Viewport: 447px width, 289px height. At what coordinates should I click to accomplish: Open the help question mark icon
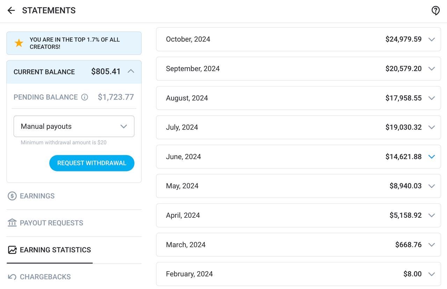point(435,10)
